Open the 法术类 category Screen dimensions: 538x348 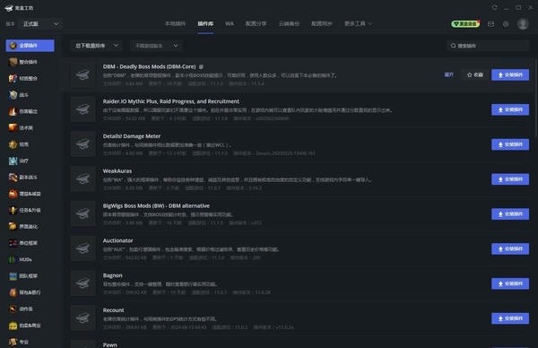30,128
